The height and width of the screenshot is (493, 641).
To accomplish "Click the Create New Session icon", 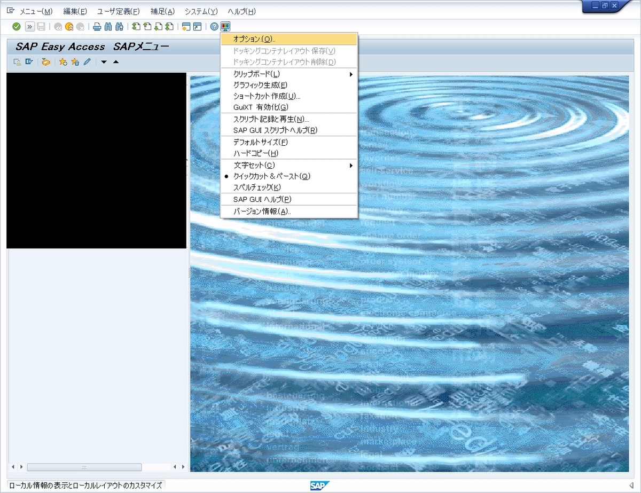I will [186, 27].
